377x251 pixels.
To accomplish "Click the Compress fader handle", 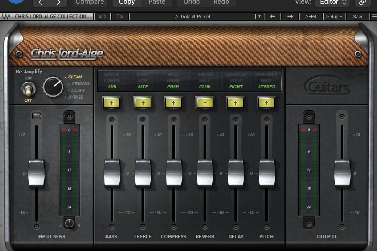I will pyautogui.click(x=174, y=173).
